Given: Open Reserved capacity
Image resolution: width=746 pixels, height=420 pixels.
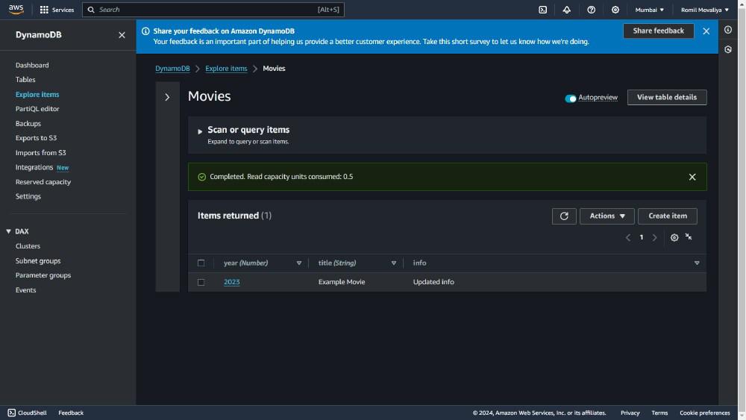Looking at the screenshot, I should point(43,182).
